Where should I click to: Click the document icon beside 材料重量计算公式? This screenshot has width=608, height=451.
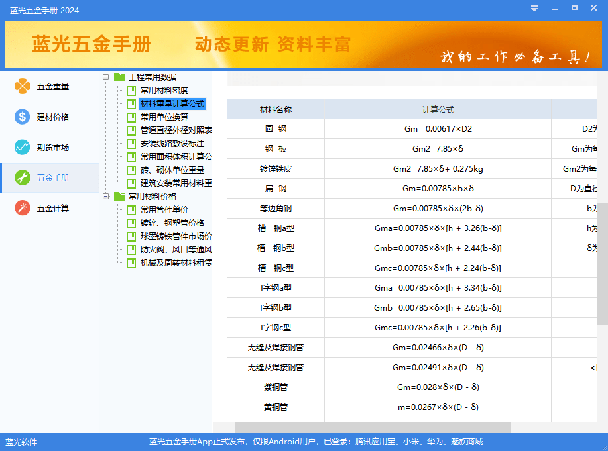coord(130,104)
